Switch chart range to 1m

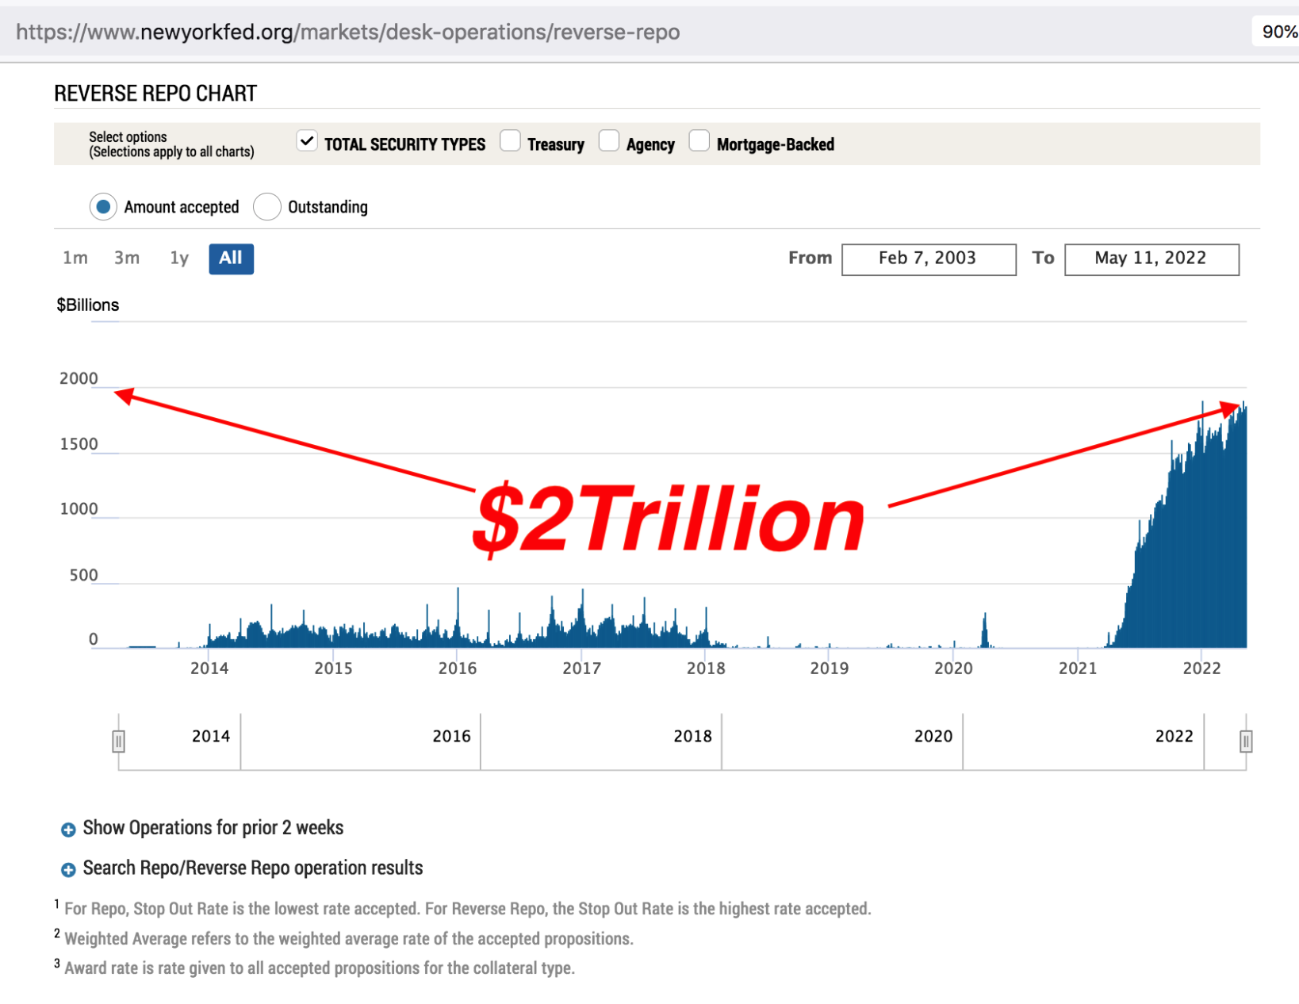click(x=75, y=259)
